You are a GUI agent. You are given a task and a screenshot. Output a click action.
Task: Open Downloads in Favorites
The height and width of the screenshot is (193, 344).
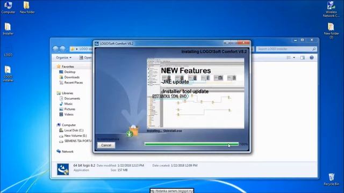pos(69,77)
